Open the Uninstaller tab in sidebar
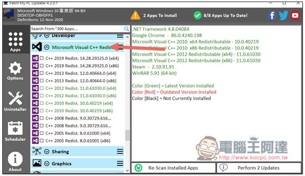 tap(15, 101)
